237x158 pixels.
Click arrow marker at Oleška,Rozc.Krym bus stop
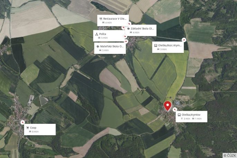(x=184, y=40)
